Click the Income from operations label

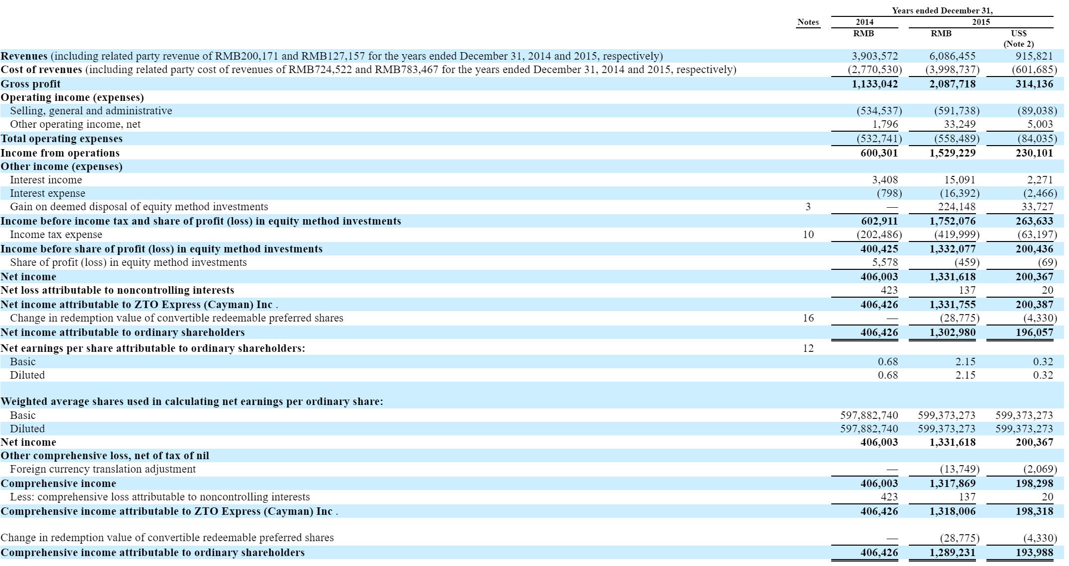tap(60, 153)
